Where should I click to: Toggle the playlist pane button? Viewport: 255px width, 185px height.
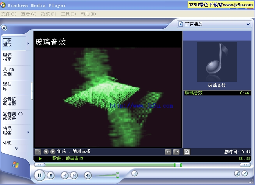[x=187, y=152]
